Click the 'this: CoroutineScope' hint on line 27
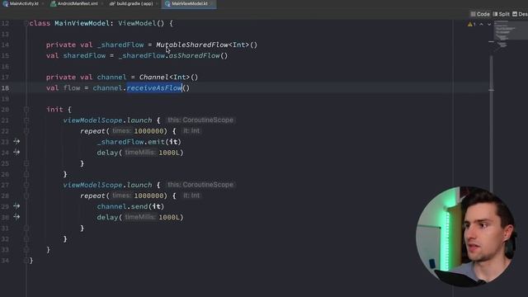The height and width of the screenshot is (297, 528). point(200,185)
